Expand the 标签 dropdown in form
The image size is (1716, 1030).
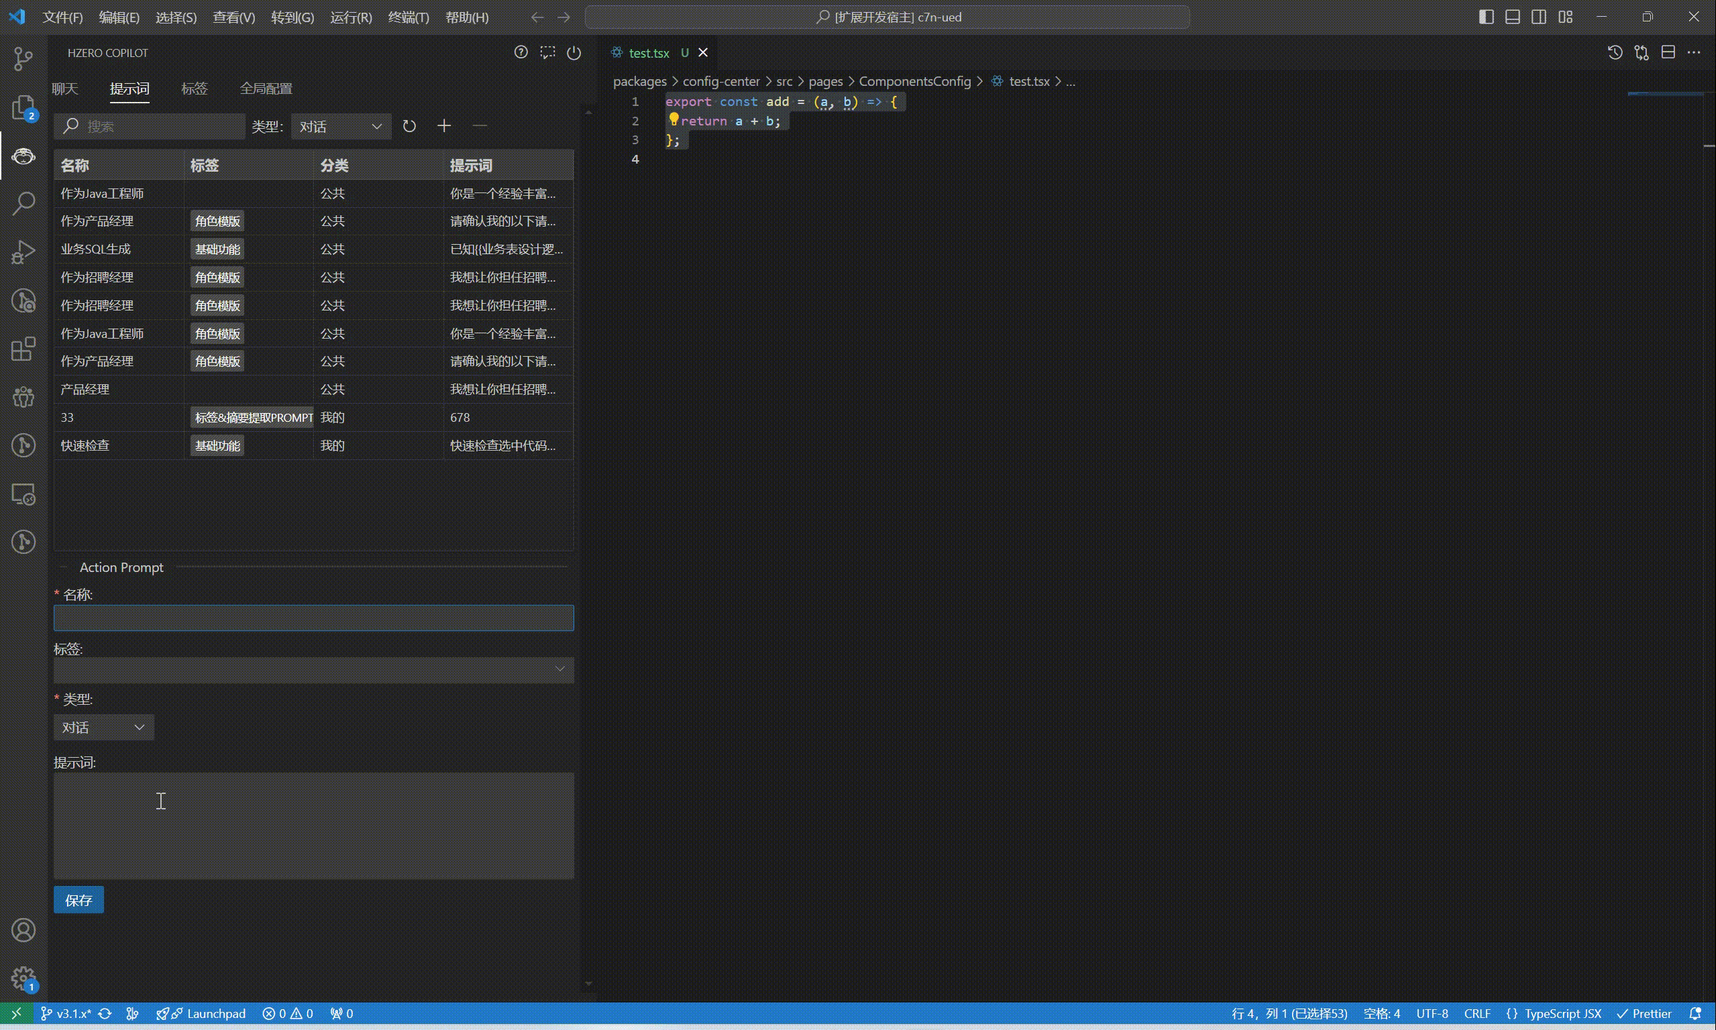314,670
